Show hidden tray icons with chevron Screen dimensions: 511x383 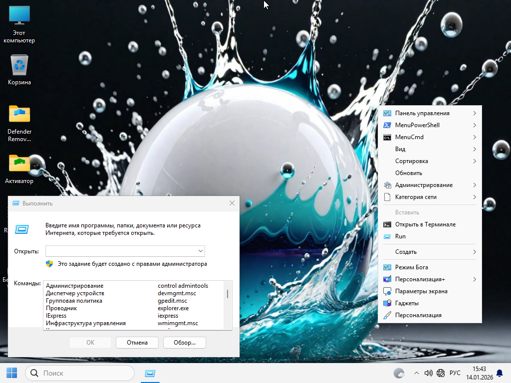pos(417,373)
